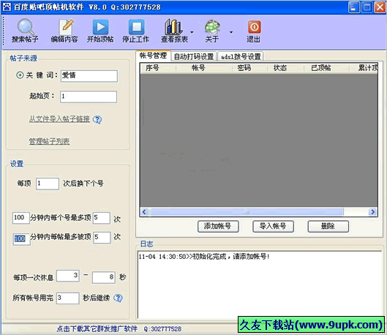
Task: Click minutes field before 分钟内每帖最多被顶
Action: pyautogui.click(x=22, y=238)
